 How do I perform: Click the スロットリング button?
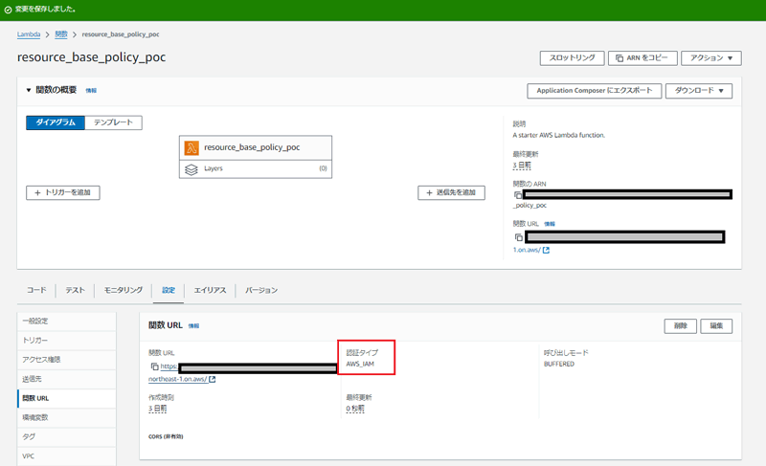pos(572,58)
